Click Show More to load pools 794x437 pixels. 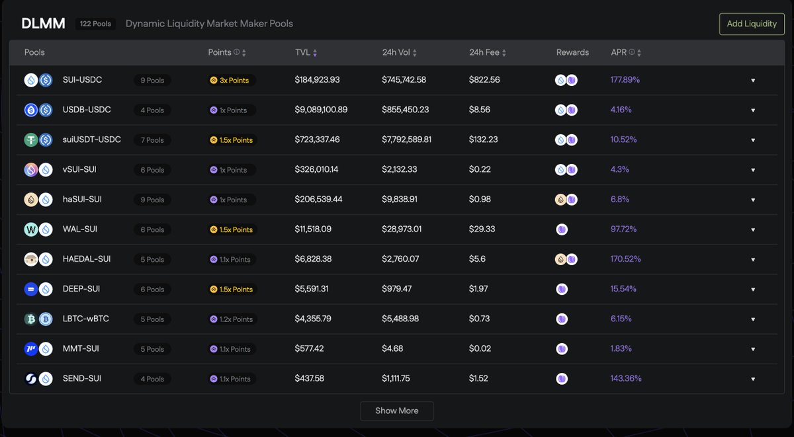click(397, 411)
